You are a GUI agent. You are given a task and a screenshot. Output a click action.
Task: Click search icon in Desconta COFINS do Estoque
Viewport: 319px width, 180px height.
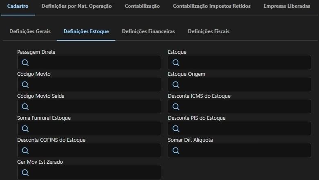pos(25,151)
